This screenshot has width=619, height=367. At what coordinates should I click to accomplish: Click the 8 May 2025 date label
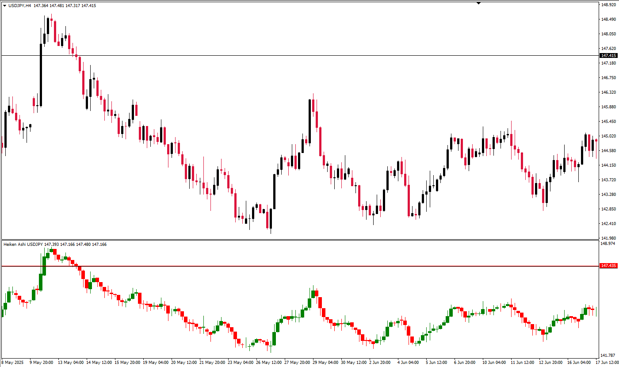point(13,363)
